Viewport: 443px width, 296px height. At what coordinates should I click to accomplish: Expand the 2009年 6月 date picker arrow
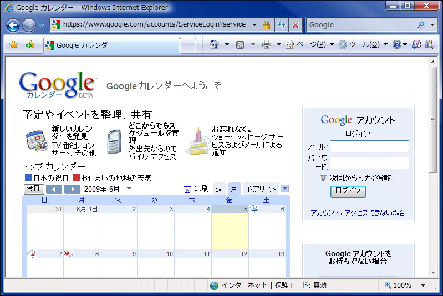[129, 188]
